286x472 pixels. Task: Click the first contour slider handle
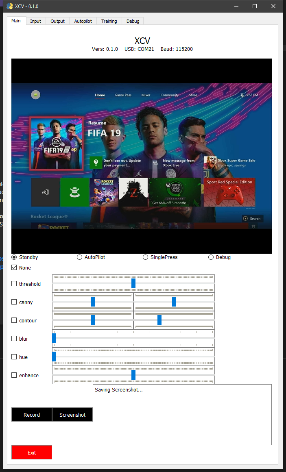click(93, 320)
